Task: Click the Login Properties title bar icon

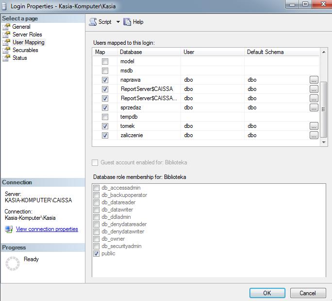Action: click(4, 6)
